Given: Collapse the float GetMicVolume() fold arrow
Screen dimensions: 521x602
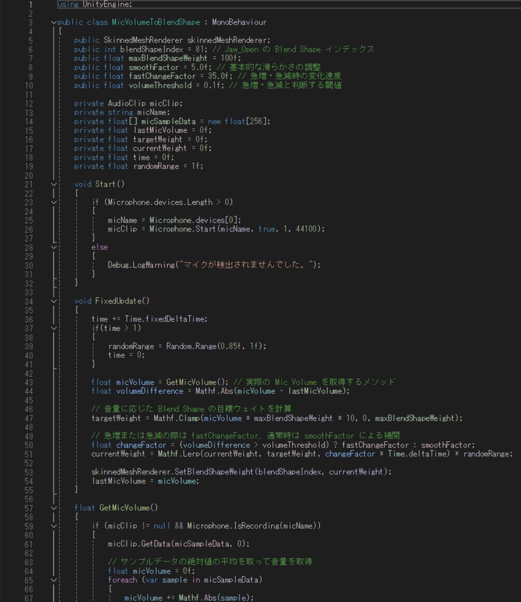Looking at the screenshot, I should pos(54,508).
